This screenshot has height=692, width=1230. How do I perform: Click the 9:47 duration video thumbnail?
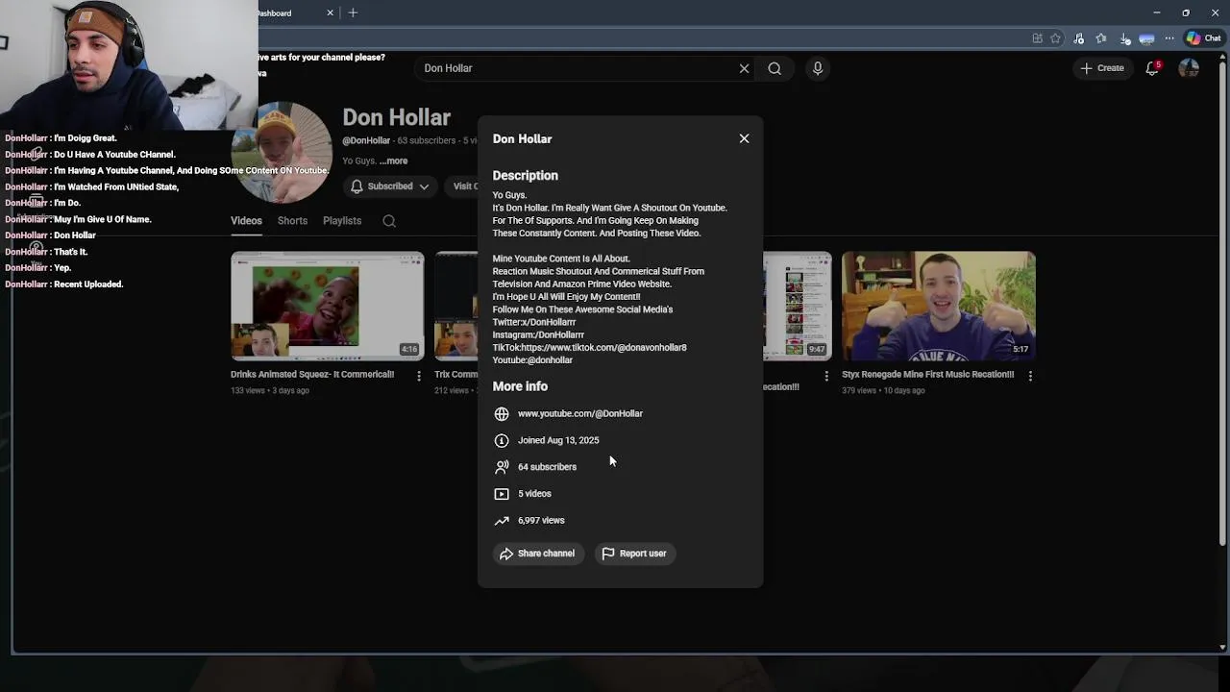[x=798, y=306]
